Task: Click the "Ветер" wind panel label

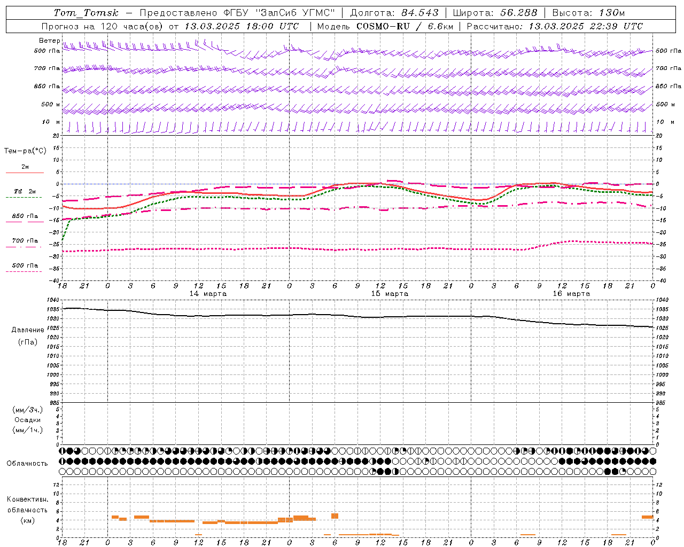Action: point(50,41)
